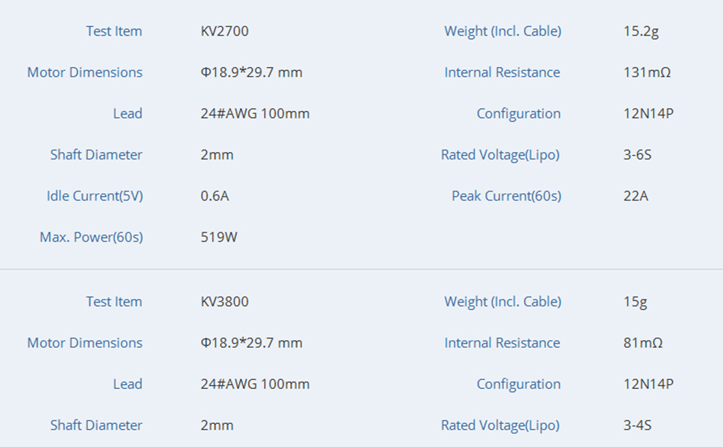
Task: Select the 519W max power value
Action: coord(219,238)
